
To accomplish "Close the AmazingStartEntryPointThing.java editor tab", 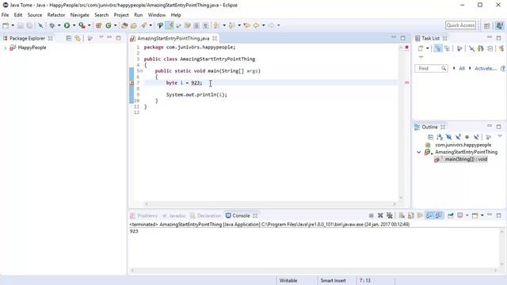I will (x=215, y=39).
